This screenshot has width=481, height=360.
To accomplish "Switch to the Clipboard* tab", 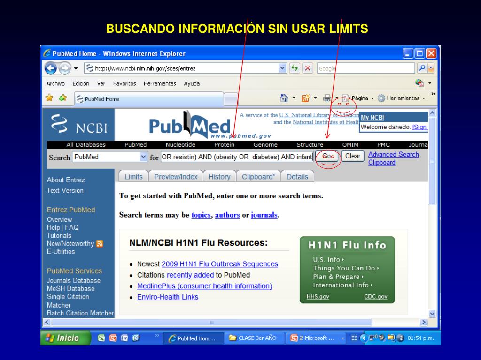I will pos(259,177).
